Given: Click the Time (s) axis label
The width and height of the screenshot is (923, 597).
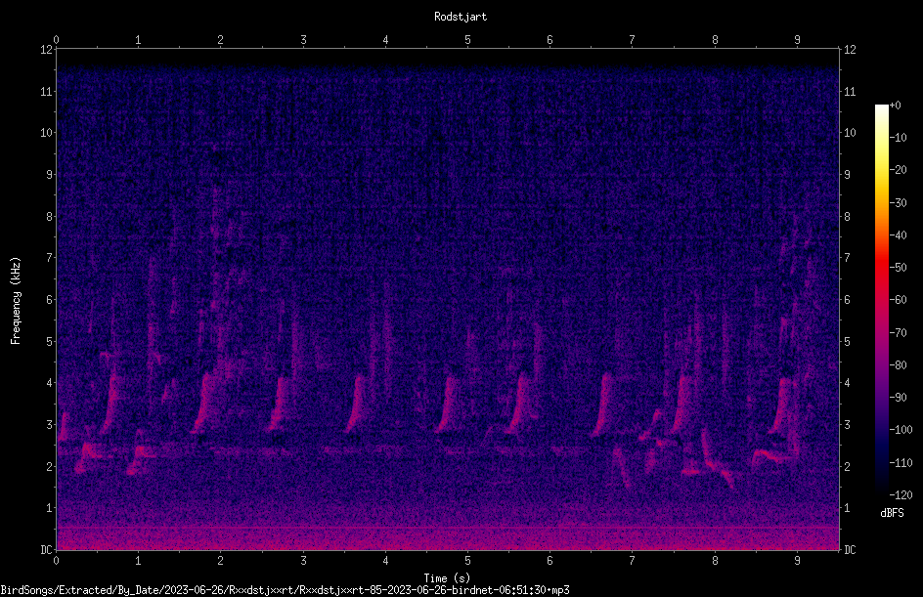Looking at the screenshot, I should pos(447,578).
